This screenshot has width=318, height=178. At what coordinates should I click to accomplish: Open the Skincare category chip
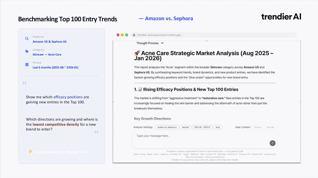click(185, 127)
